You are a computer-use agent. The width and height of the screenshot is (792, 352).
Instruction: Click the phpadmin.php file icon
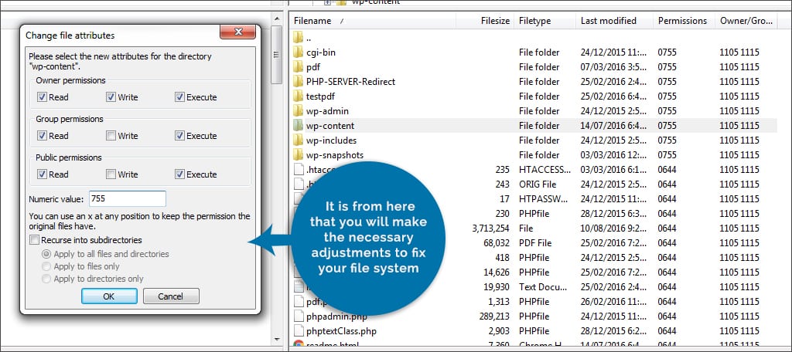299,316
